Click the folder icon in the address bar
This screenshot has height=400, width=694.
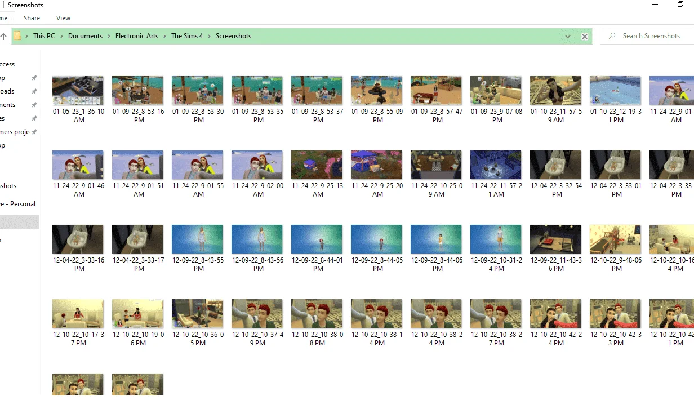click(17, 36)
